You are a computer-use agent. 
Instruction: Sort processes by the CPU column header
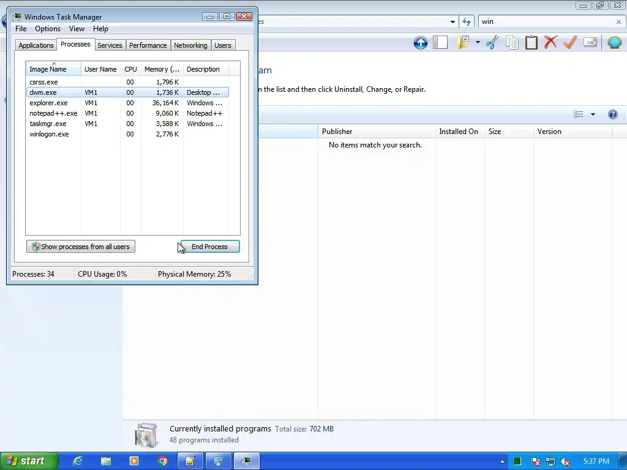[x=130, y=69]
